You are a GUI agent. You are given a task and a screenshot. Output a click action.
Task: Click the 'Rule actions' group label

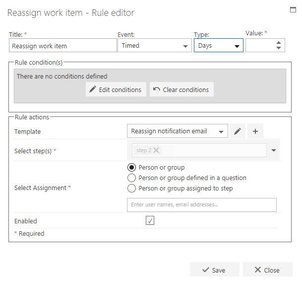pyautogui.click(x=32, y=117)
